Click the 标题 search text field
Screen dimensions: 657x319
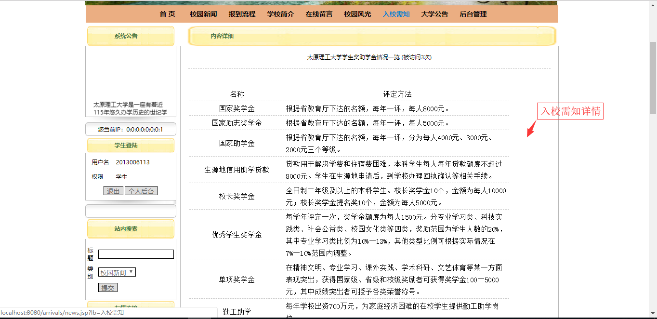[136, 254]
